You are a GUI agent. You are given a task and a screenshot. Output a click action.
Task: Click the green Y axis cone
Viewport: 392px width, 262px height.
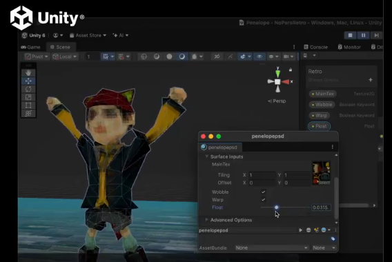pyautogui.click(x=277, y=74)
